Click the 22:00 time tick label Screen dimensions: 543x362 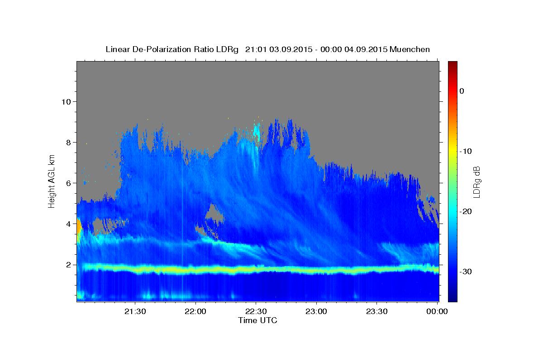click(x=195, y=311)
